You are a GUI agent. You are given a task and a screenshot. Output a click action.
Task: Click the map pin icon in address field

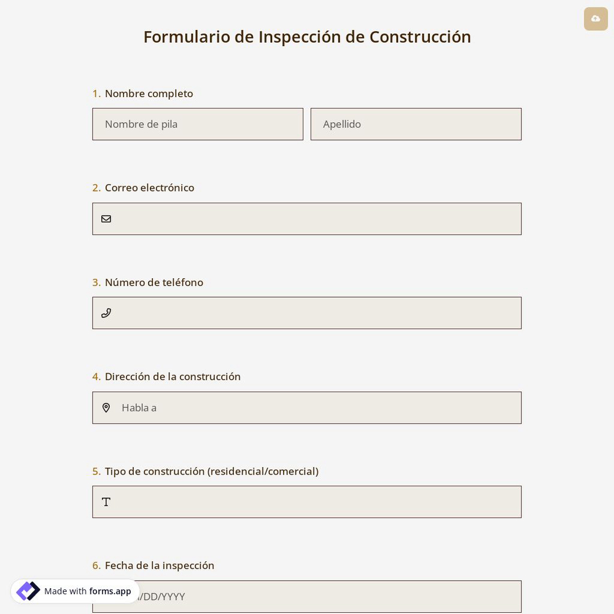[106, 408]
